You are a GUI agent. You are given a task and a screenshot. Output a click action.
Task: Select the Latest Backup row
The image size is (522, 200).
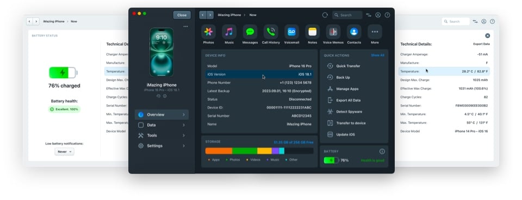coord(259,91)
